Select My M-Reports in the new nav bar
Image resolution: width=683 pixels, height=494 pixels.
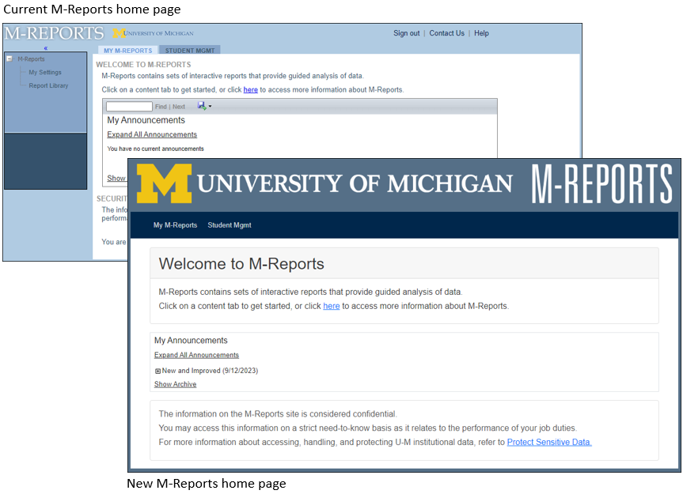point(175,224)
